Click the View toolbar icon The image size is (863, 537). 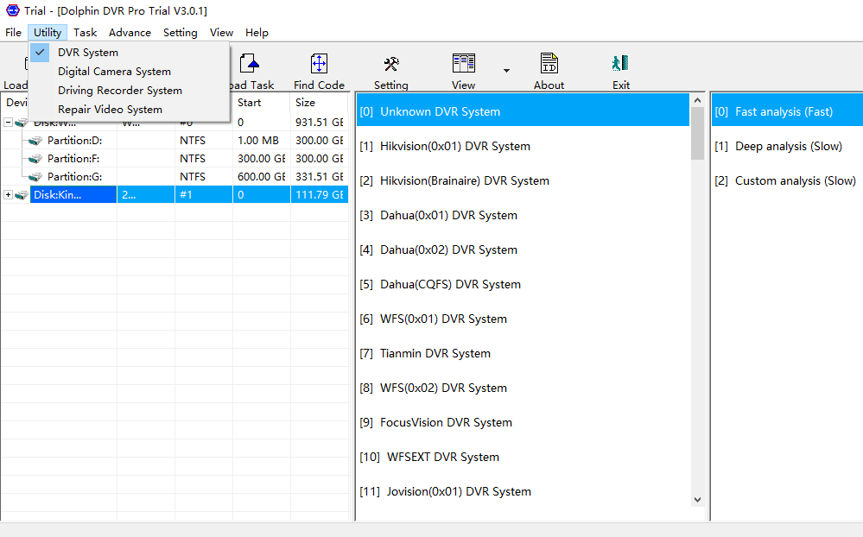[x=463, y=63]
